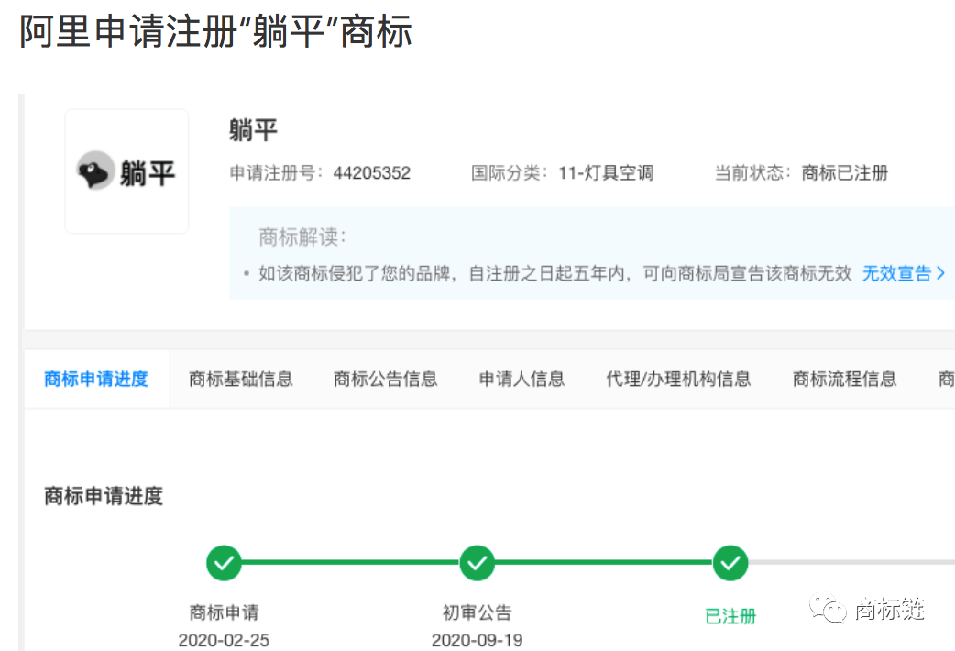
Task: Click the chevron arrow after 无效宣告
Action: coord(940,273)
